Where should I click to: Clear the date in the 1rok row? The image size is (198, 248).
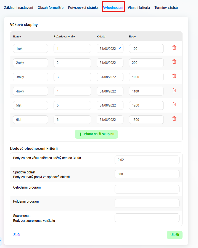click(x=120, y=48)
